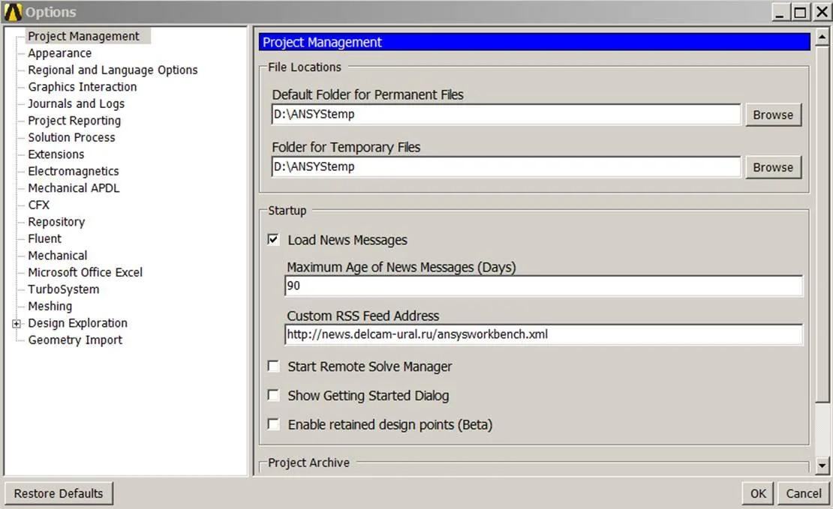Click Restore Defaults button
The width and height of the screenshot is (833, 509).
(x=59, y=493)
